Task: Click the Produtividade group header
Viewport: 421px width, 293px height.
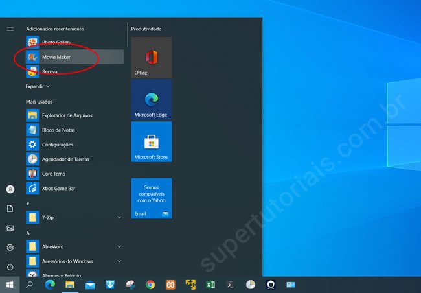Action: point(146,29)
